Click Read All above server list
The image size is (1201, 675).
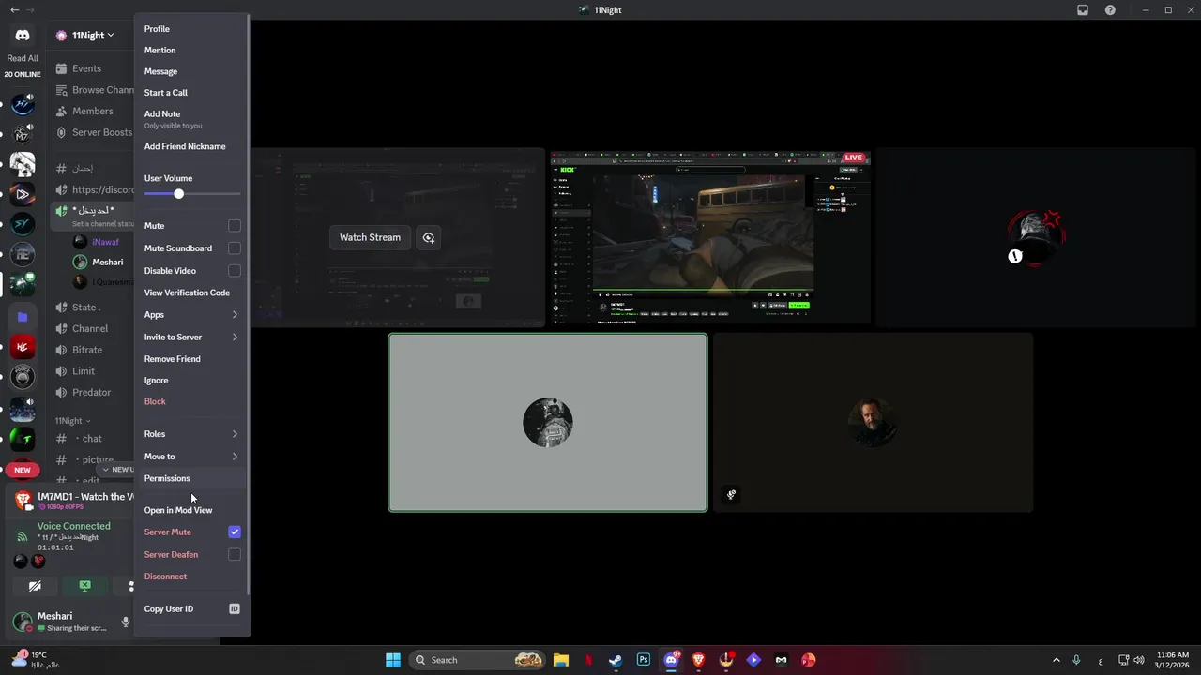23,58
